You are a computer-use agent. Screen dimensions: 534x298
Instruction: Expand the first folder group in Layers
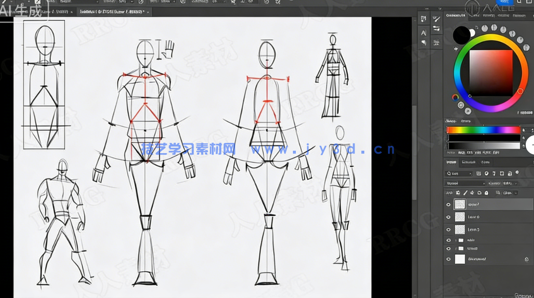(456, 240)
